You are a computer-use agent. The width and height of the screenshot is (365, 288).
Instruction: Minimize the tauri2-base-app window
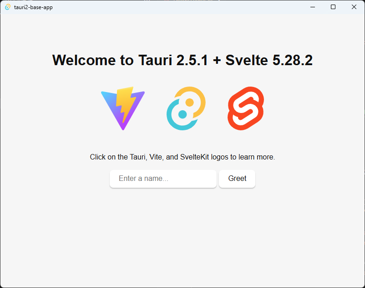313,7
